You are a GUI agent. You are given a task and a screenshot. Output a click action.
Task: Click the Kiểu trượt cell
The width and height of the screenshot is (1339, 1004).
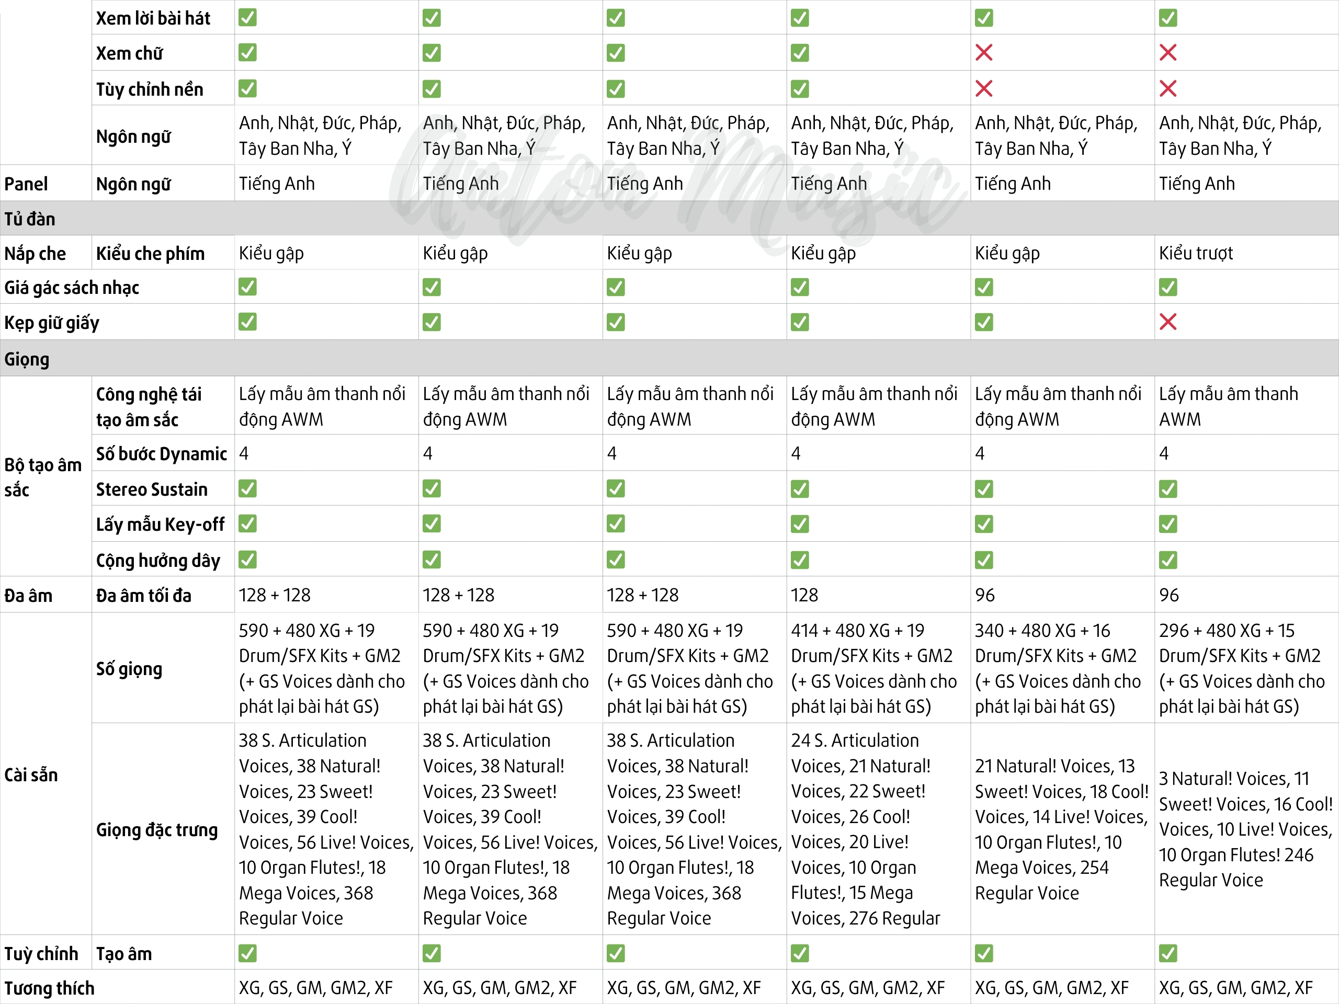(1196, 253)
